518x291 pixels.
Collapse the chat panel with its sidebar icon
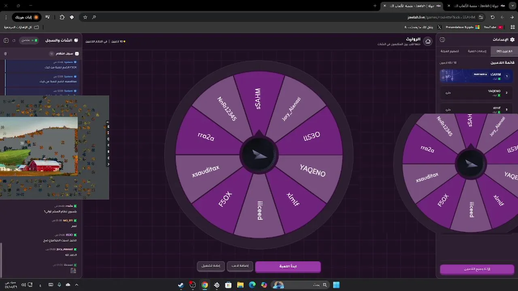pyautogui.click(x=6, y=40)
